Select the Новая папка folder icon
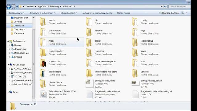The height and width of the screenshot is (111, 197). click(x=43, y=84)
